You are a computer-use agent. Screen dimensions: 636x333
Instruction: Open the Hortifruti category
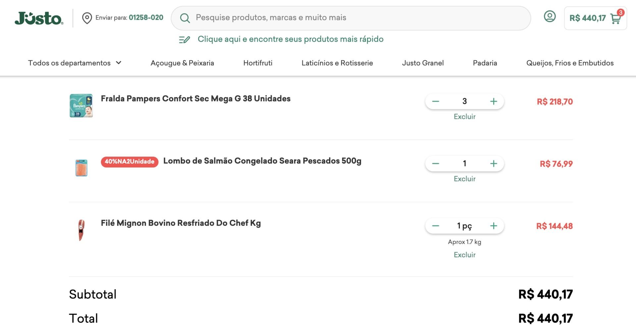pos(258,63)
